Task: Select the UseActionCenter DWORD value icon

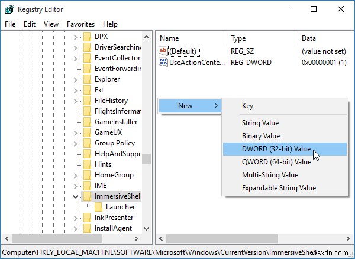Action: (x=163, y=62)
